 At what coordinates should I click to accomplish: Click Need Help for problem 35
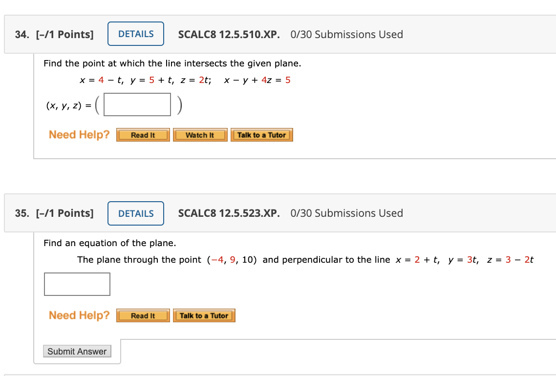click(x=79, y=315)
